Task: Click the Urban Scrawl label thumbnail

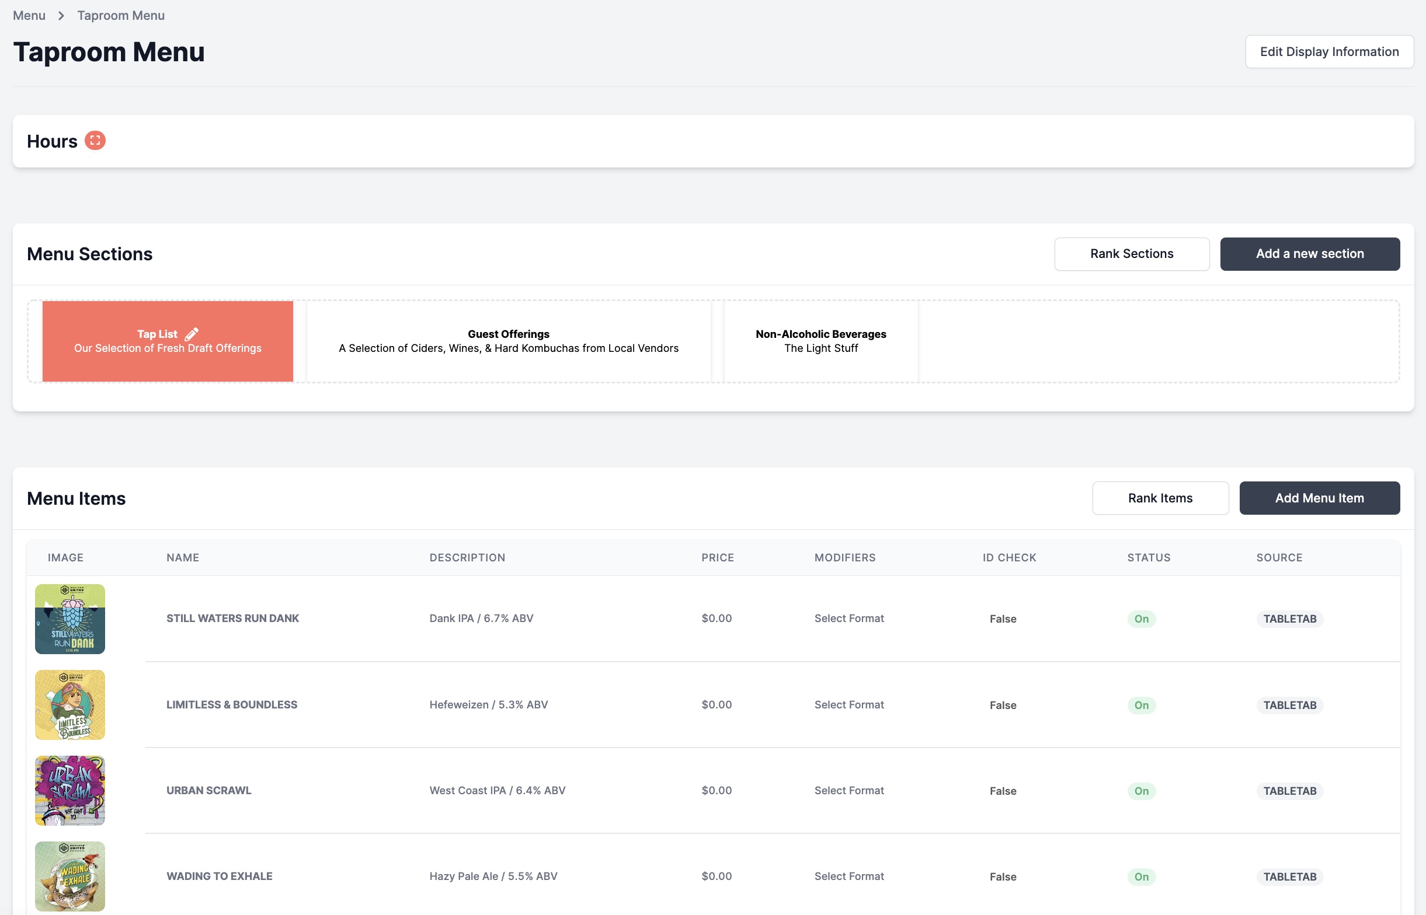Action: point(70,790)
